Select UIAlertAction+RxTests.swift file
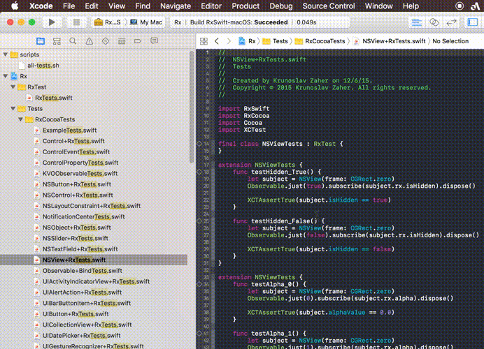The width and height of the screenshot is (484, 349). [82, 292]
